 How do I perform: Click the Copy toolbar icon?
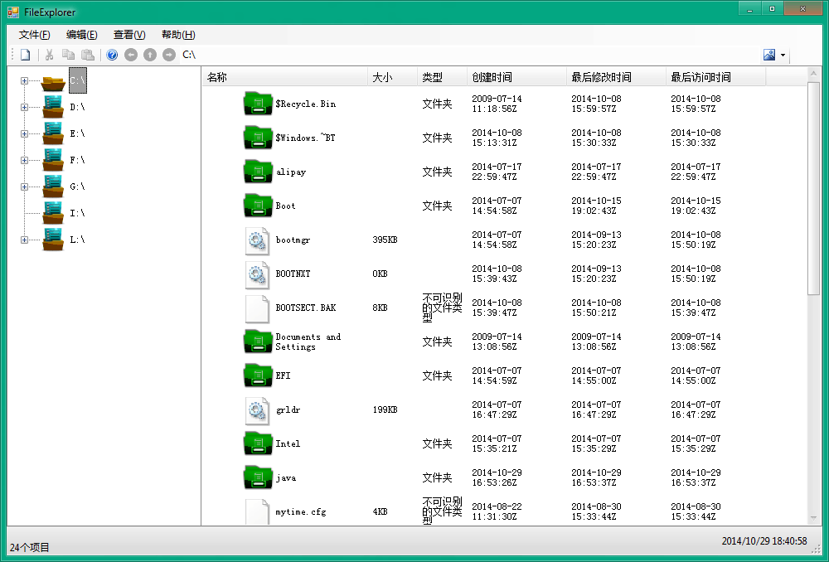click(x=68, y=55)
